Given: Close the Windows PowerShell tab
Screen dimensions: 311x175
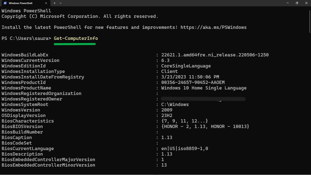Looking at the screenshot, I should (46, 3).
